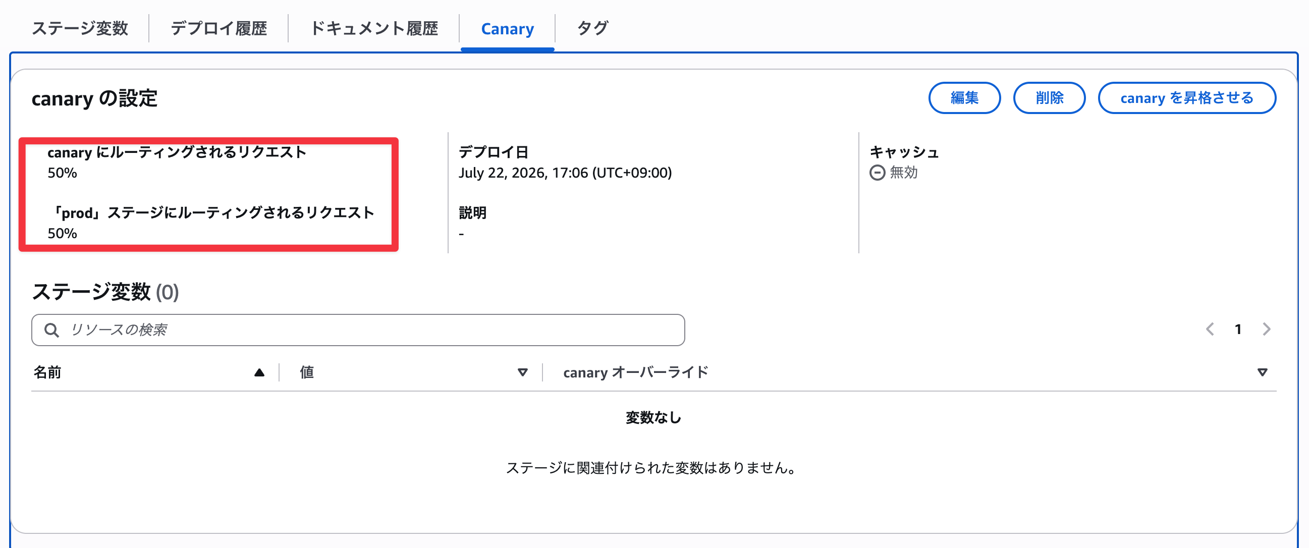Click the 値 column header
1309x548 pixels.
pos(306,372)
